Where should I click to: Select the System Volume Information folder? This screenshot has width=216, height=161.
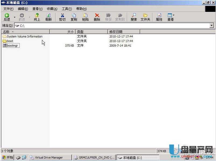pos(24,36)
